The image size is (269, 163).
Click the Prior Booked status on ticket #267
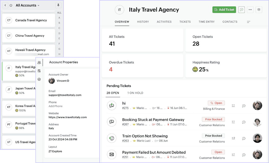click(x=213, y=119)
